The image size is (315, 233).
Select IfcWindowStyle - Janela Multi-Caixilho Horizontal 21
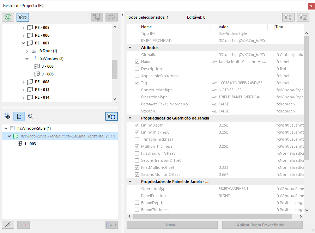pos(68,136)
